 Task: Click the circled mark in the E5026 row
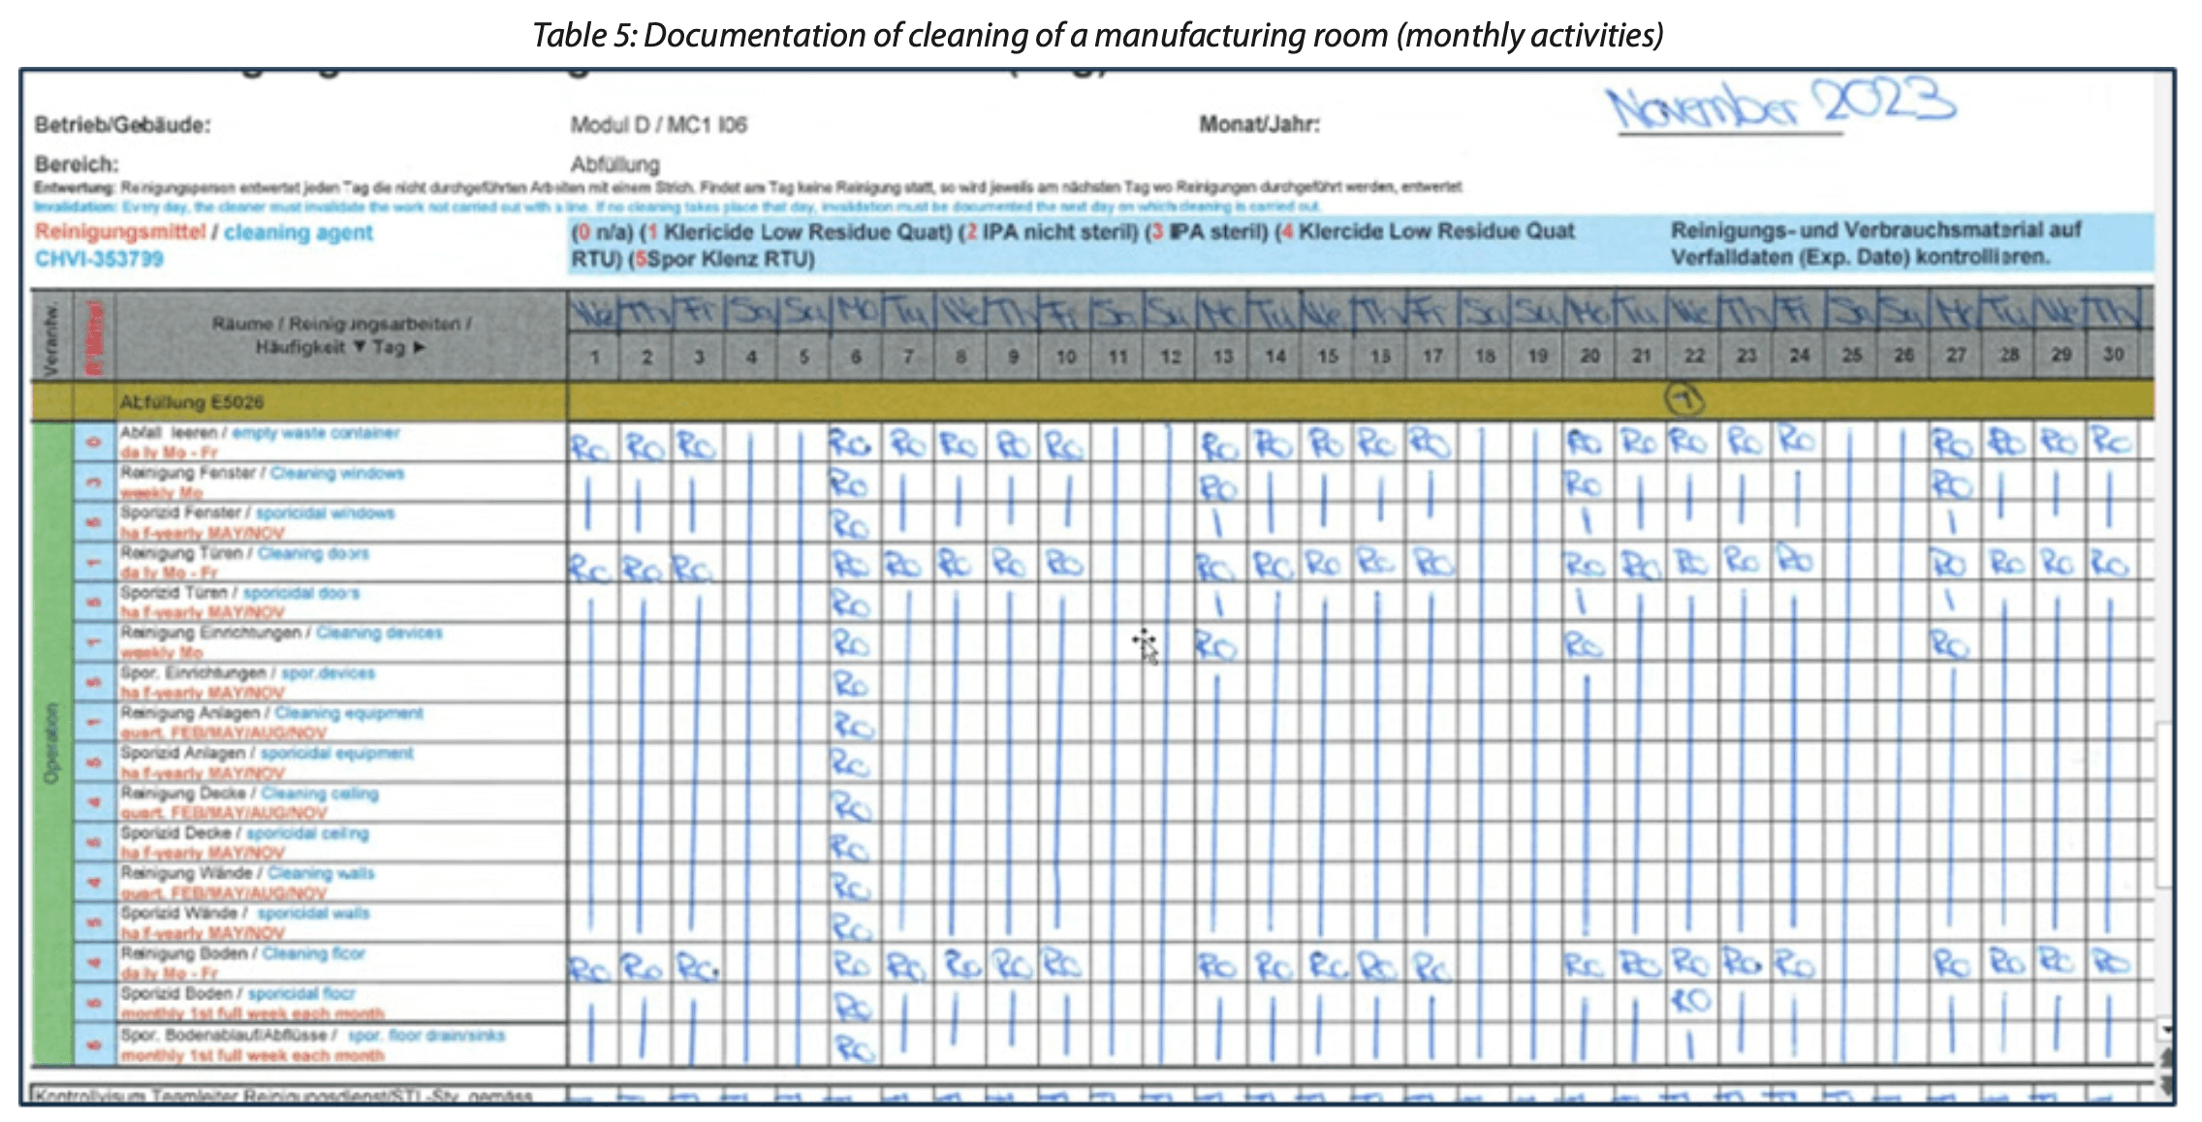[1684, 399]
